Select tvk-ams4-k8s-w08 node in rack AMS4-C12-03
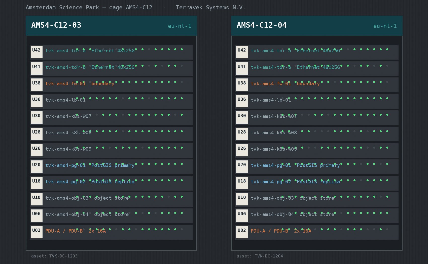Image resolution: width=428 pixels, height=264 pixels. tap(68, 133)
